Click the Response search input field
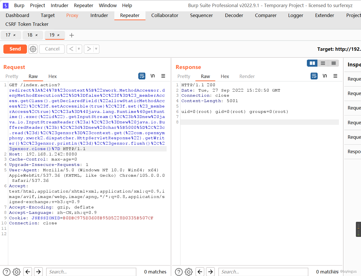This screenshot has width=361, height=276. 263,272
